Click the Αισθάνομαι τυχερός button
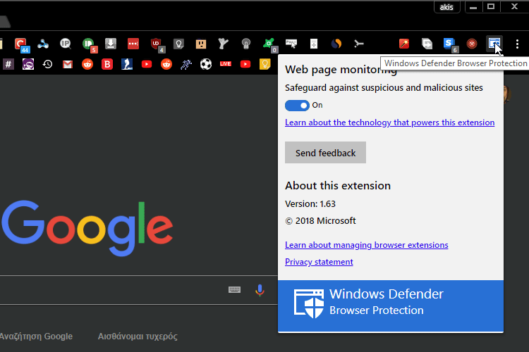 click(x=138, y=337)
